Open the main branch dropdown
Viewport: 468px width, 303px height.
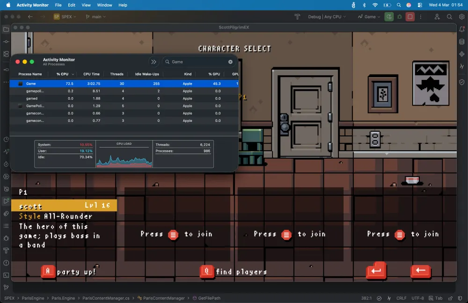[x=96, y=17]
